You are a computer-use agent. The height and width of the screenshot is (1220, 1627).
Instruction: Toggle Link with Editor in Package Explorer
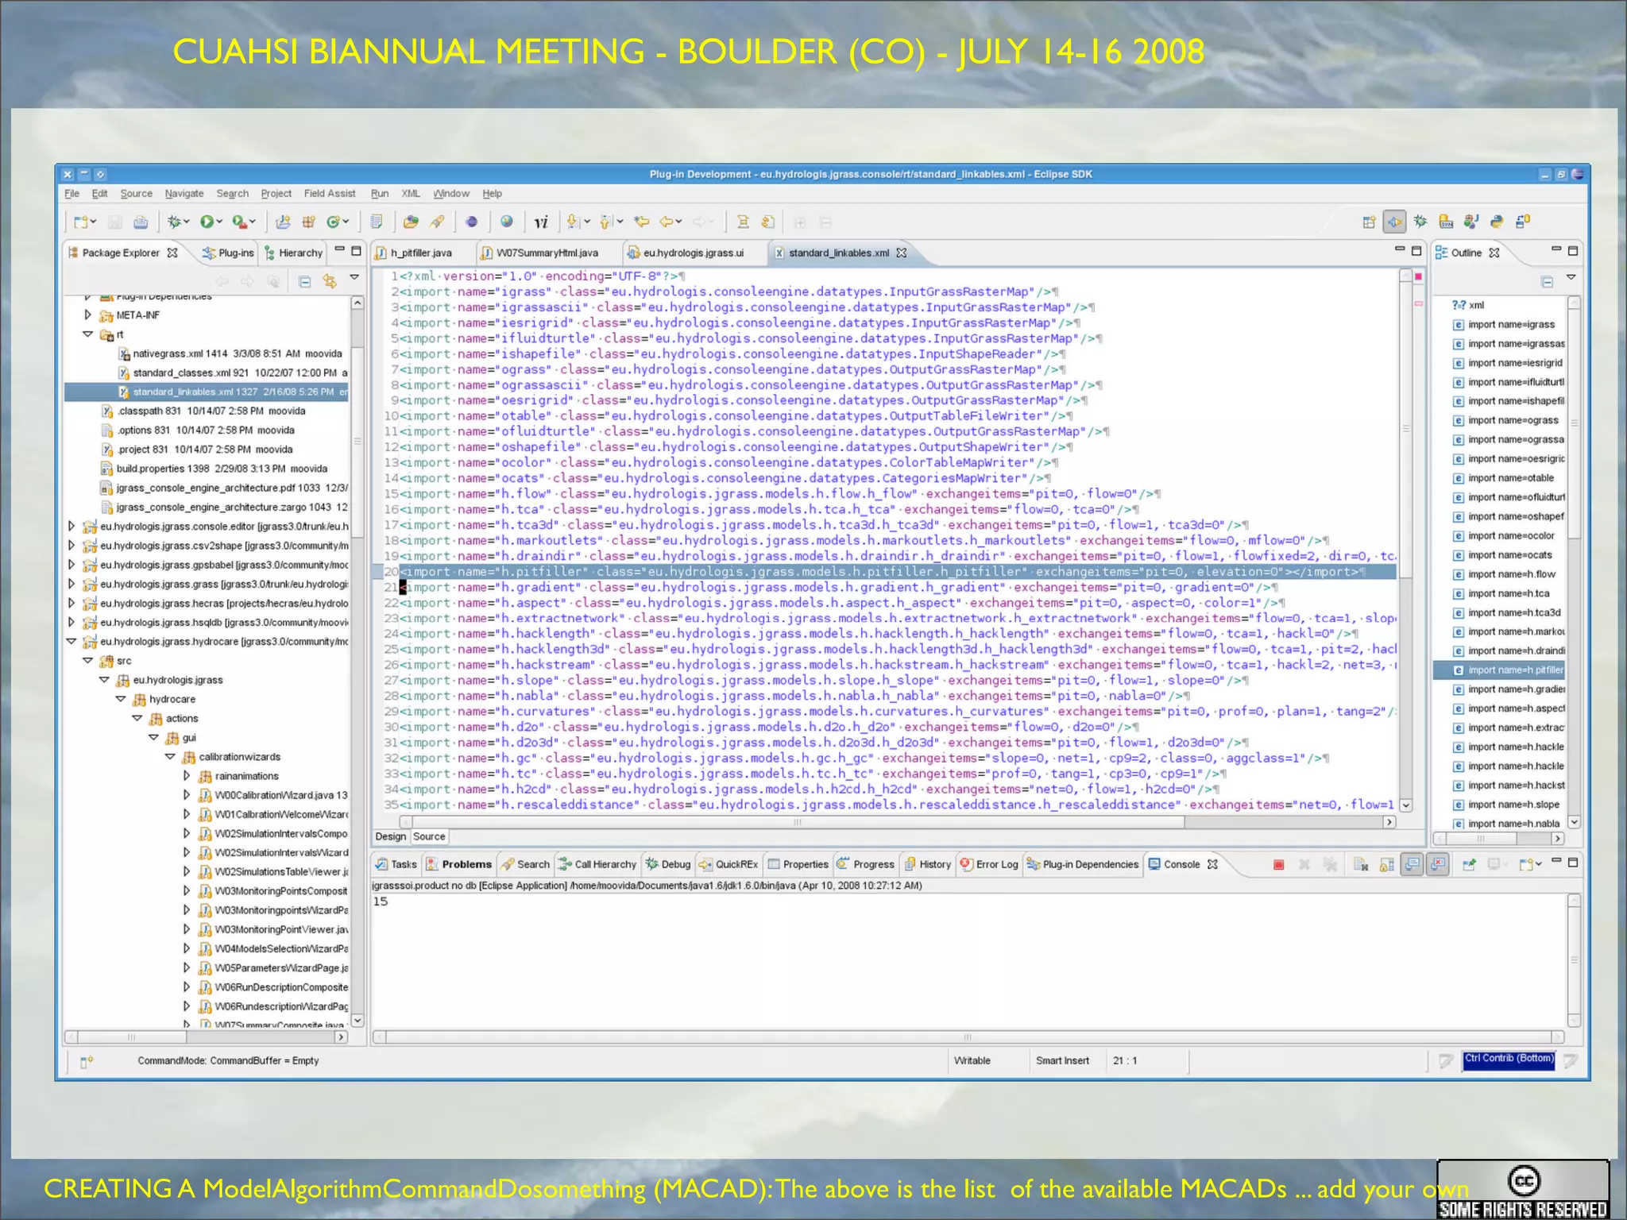coord(329,281)
